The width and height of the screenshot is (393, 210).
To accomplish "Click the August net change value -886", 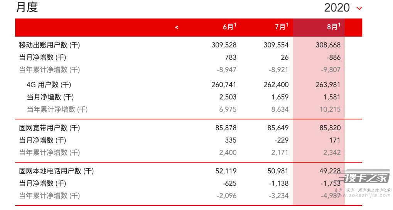I will pyautogui.click(x=334, y=57).
